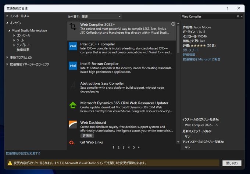Click the Intel Fortran Compiler logo icon
250x174 pixels.
73,66
